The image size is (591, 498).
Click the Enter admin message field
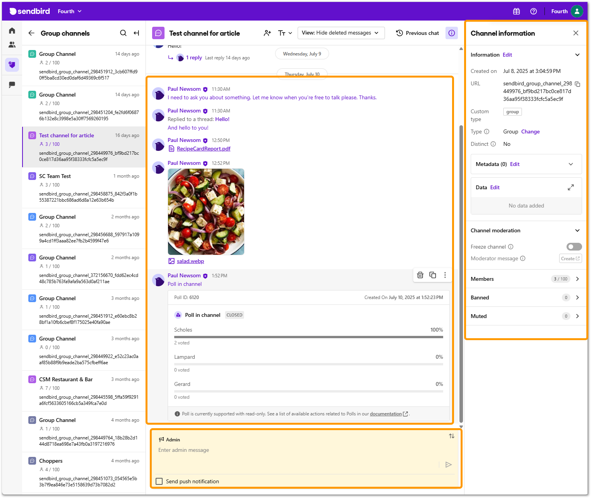coord(295,450)
